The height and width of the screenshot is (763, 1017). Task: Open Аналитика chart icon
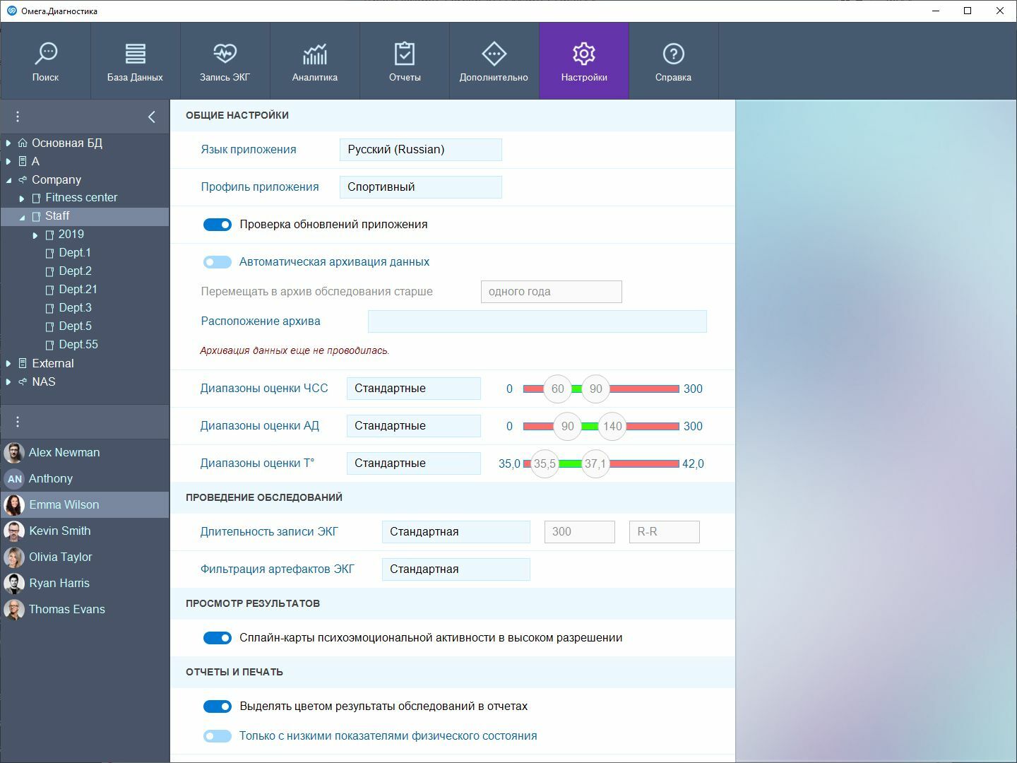point(315,54)
